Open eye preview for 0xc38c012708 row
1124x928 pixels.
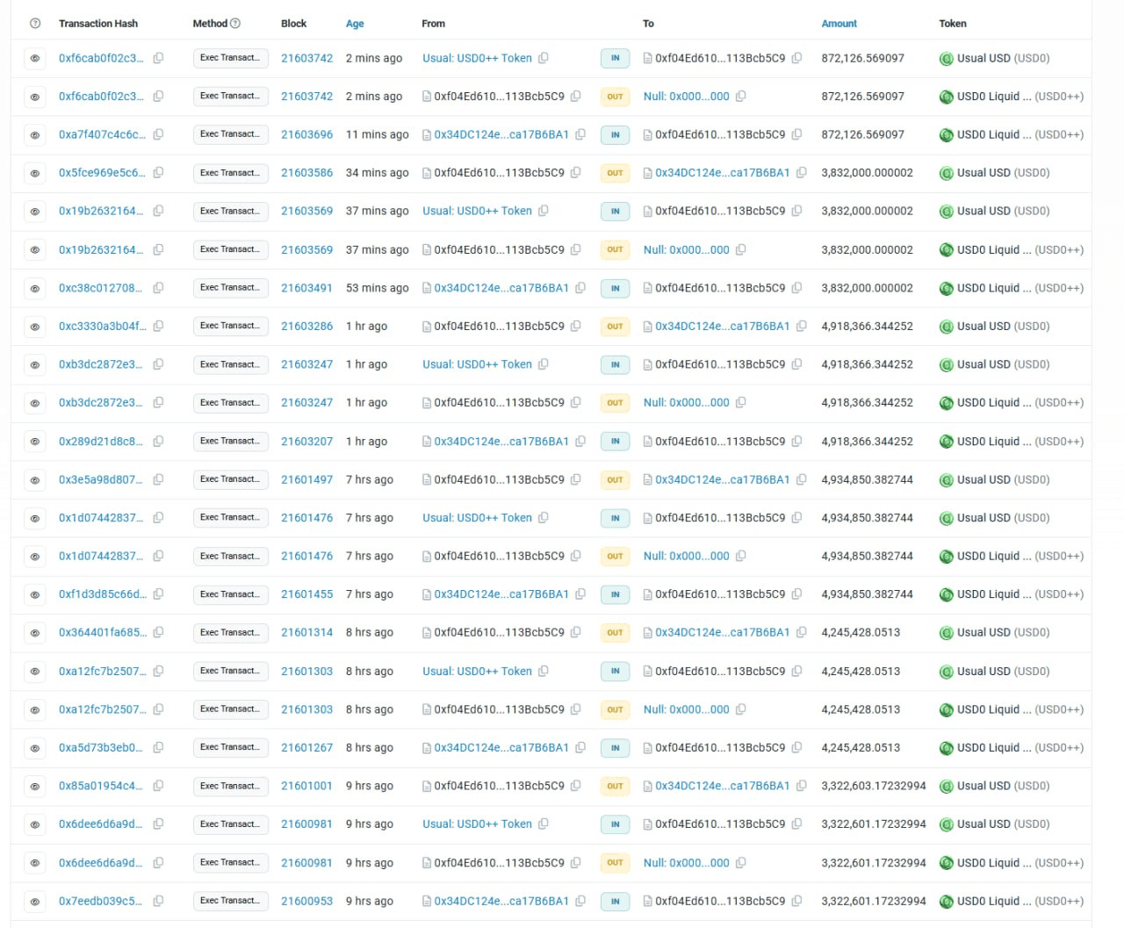(x=35, y=288)
